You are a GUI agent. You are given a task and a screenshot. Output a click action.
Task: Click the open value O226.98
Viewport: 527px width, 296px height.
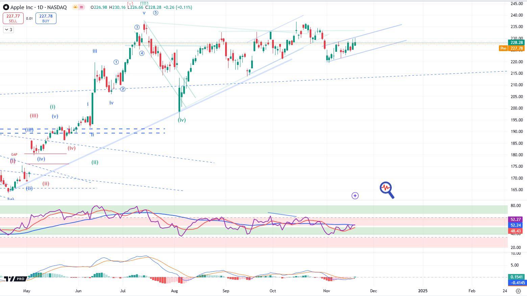click(x=99, y=7)
